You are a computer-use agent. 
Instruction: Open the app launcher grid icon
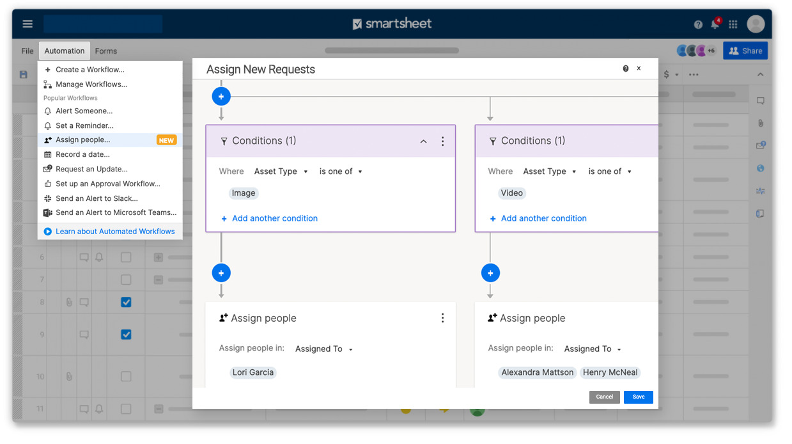click(733, 24)
